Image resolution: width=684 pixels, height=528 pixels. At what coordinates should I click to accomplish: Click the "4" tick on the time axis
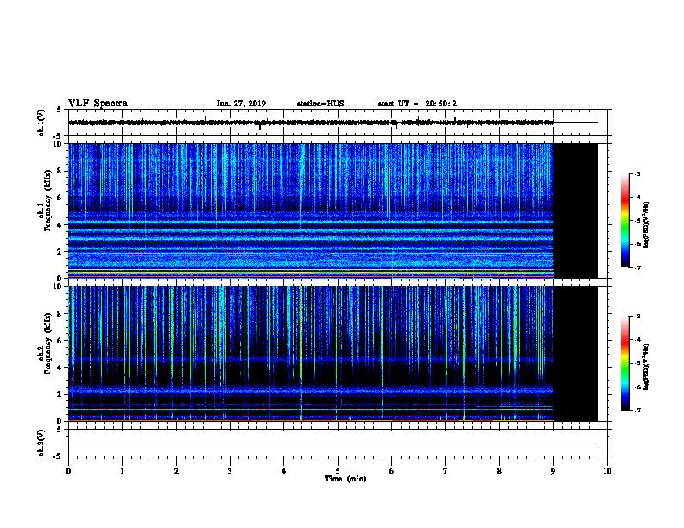[284, 471]
